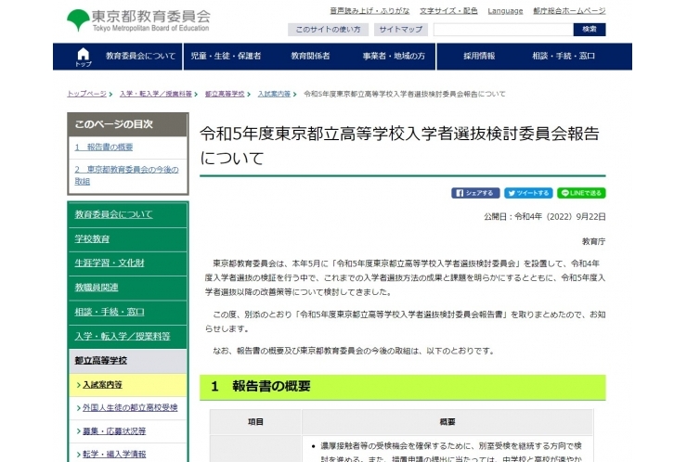687x462 pixels.
Task: Jump to 1 報告書の概要 in table of contents
Action: click(104, 148)
